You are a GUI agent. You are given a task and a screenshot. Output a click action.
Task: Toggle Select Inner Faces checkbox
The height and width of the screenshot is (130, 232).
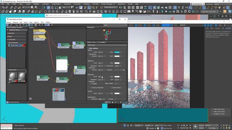(212, 109)
